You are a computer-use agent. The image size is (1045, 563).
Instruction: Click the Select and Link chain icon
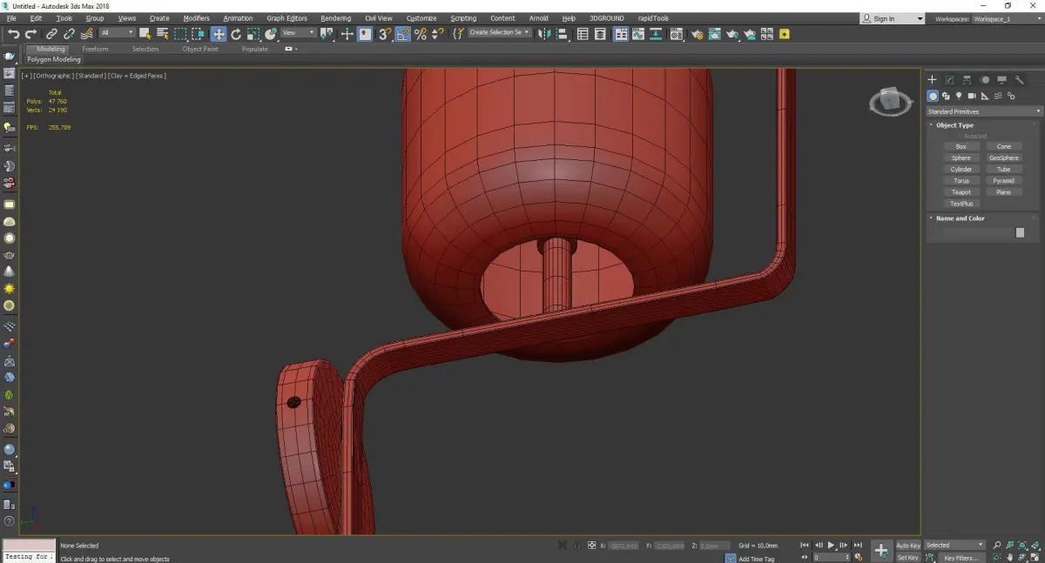[51, 34]
